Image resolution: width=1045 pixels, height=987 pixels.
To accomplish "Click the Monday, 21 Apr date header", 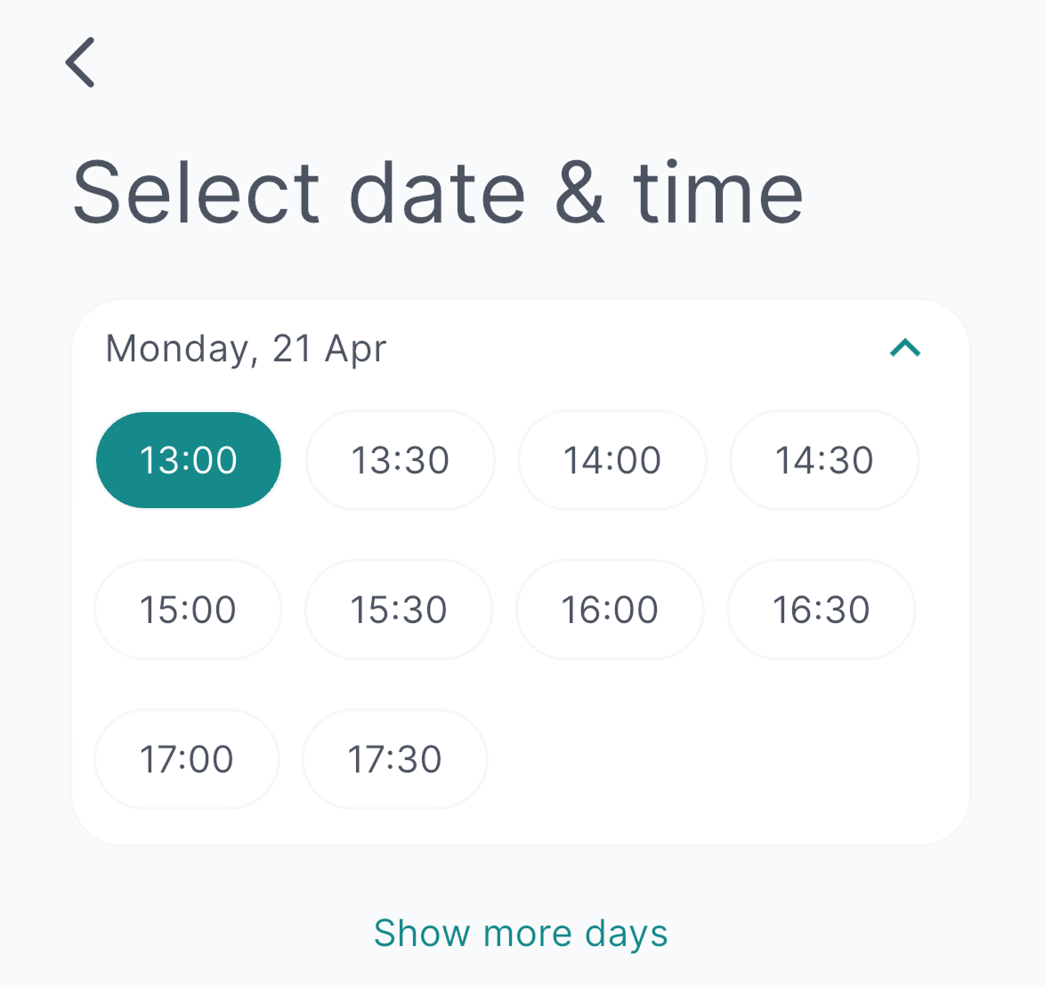I will pyautogui.click(x=246, y=348).
